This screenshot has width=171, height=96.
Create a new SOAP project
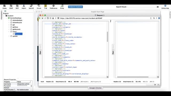click(11, 6)
